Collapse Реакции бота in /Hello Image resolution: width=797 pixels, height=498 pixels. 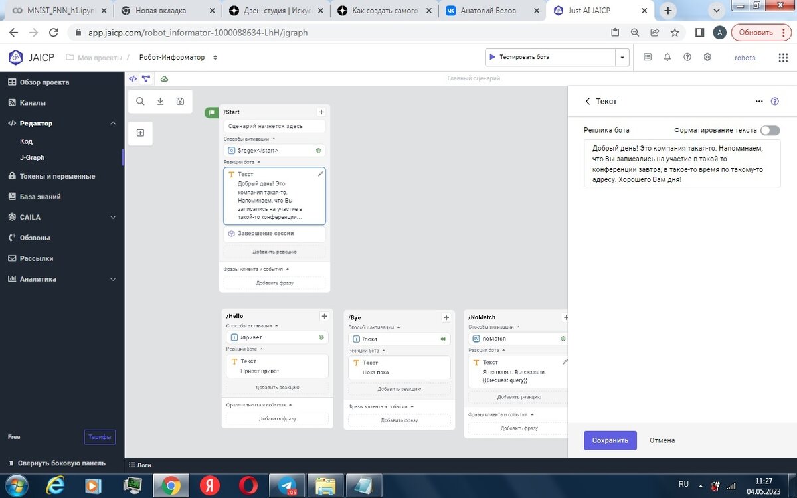[261, 349]
